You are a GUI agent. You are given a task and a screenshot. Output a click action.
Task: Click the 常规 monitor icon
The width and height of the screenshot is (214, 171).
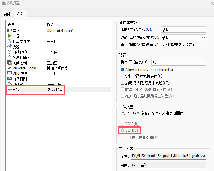click(10, 30)
